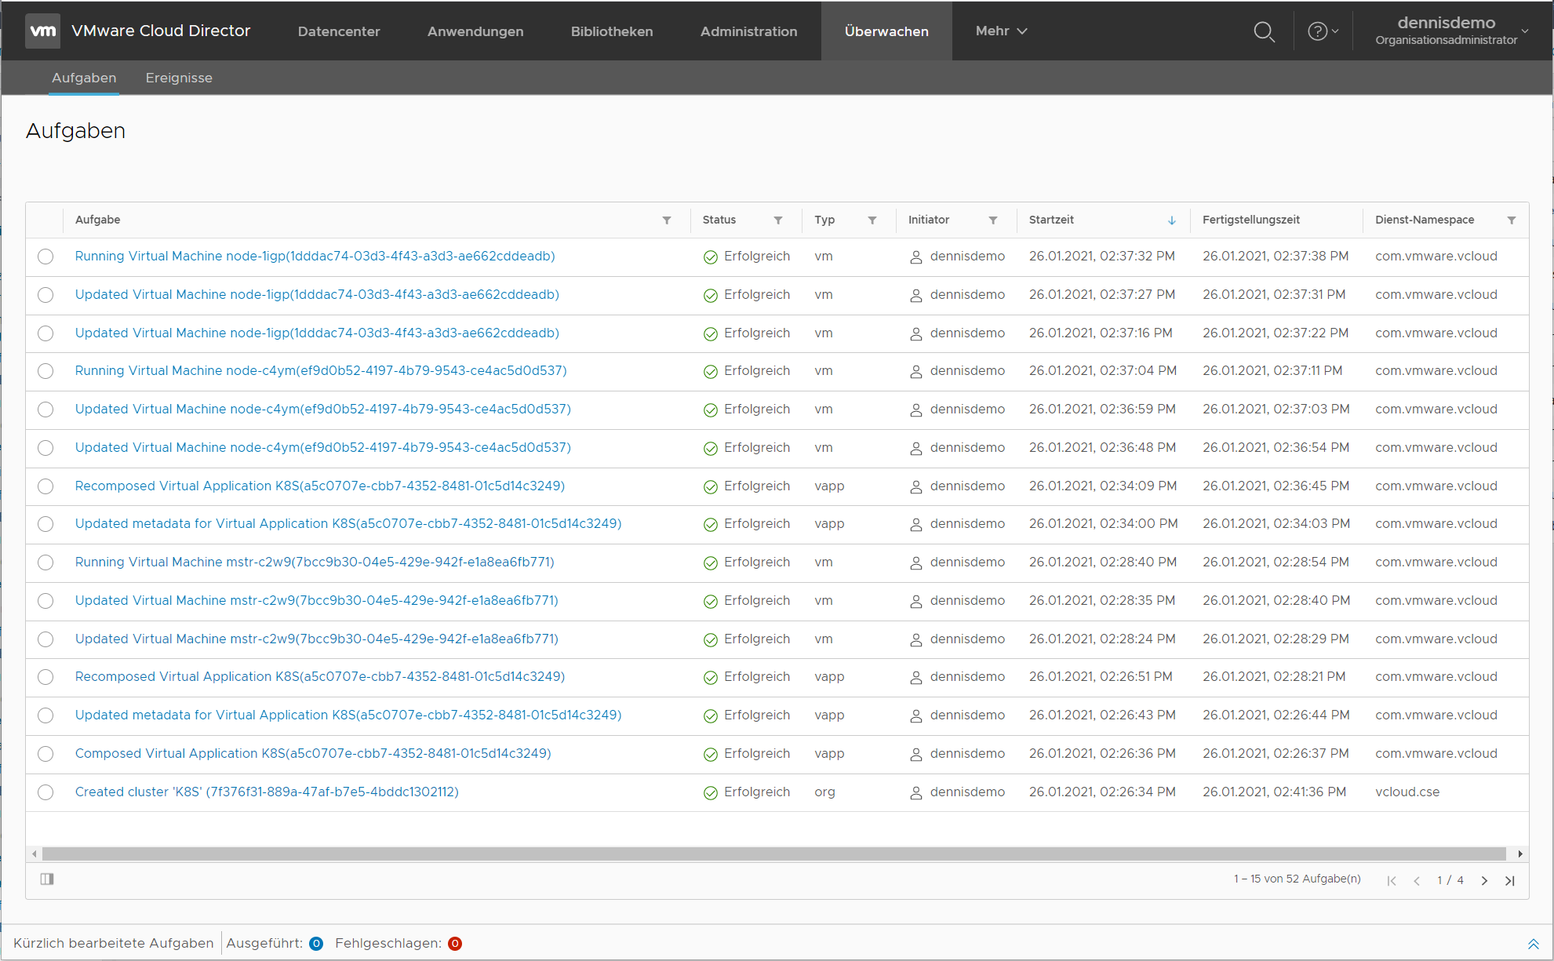Screen dimensions: 1554x961
Task: Select radio for task started 02:26:51 PM
Action: tap(45, 677)
